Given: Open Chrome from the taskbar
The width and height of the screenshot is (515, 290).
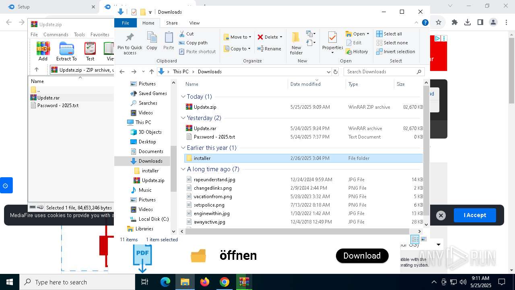Looking at the screenshot, I should 224,282.
